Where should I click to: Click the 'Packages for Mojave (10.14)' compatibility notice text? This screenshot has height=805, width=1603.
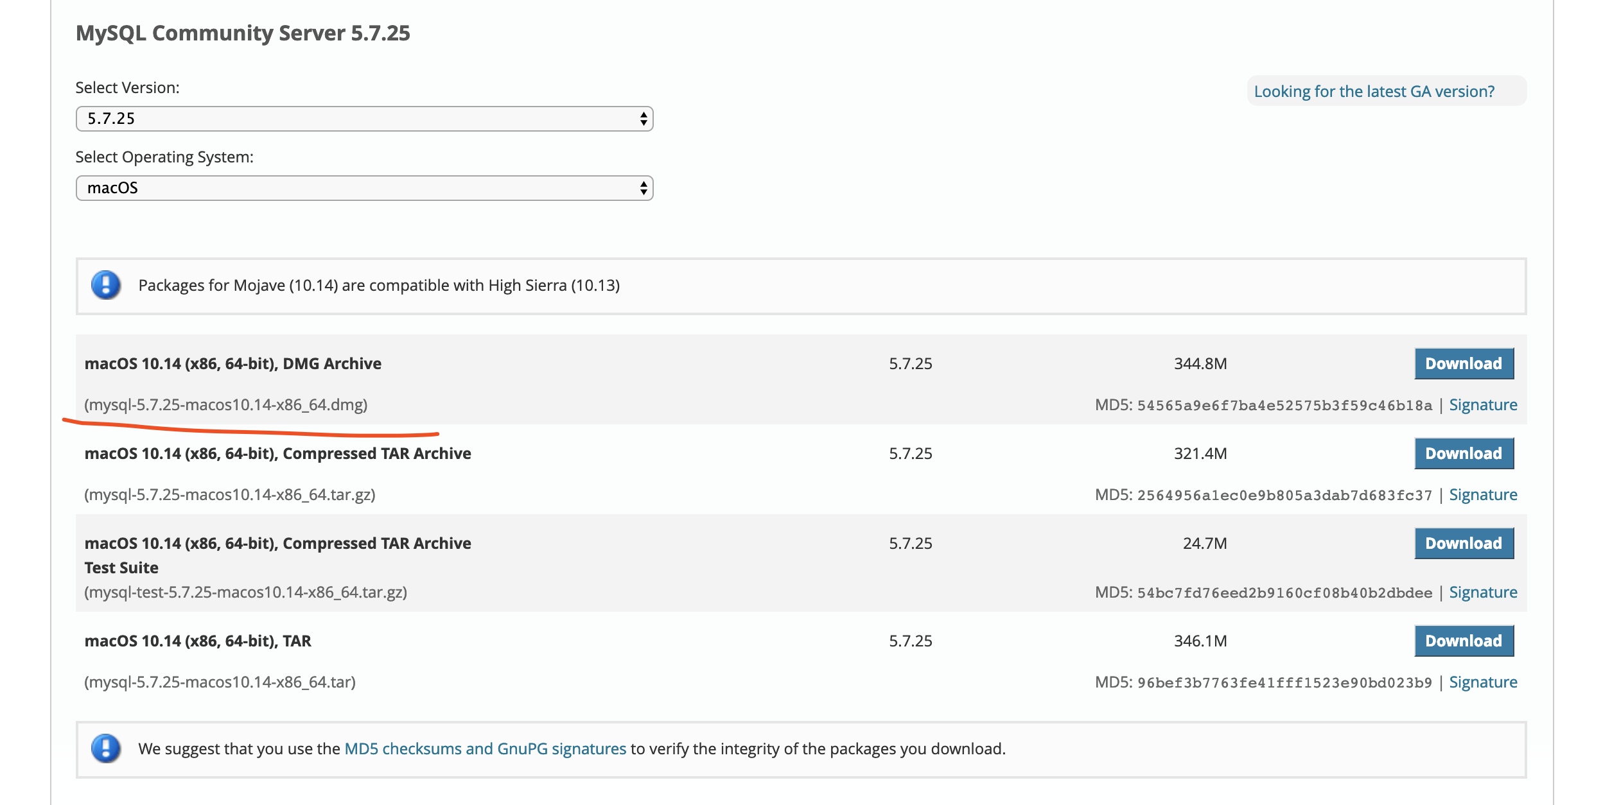click(379, 286)
